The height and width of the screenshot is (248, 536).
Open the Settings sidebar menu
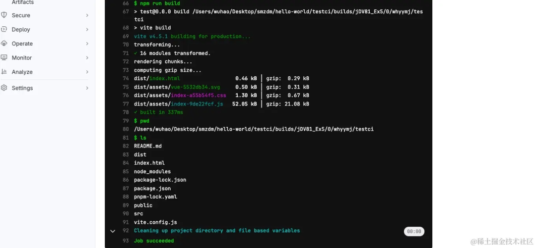pos(22,88)
